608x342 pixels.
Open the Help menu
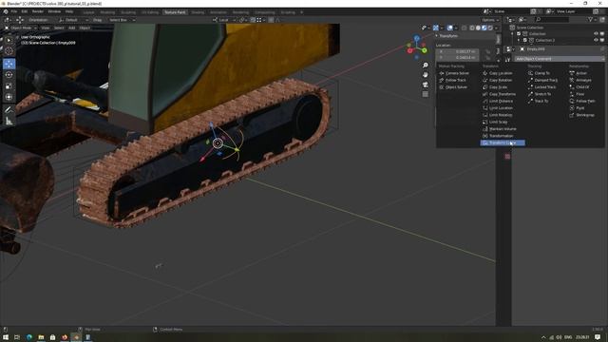pyautogui.click(x=69, y=11)
